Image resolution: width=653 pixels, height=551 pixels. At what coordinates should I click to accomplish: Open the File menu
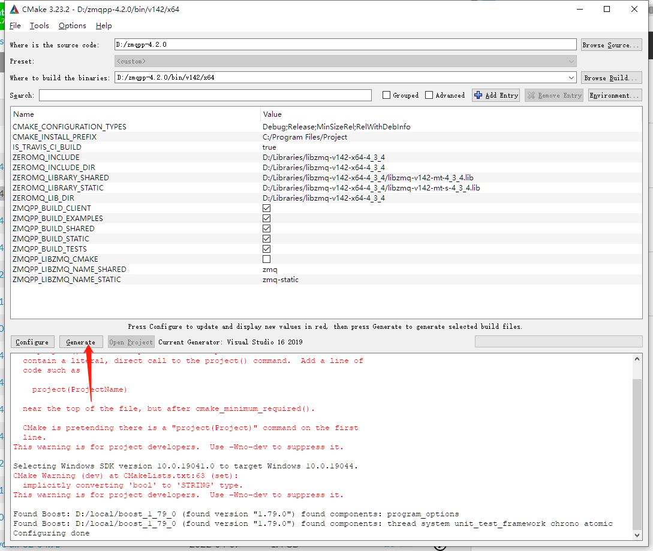(15, 26)
